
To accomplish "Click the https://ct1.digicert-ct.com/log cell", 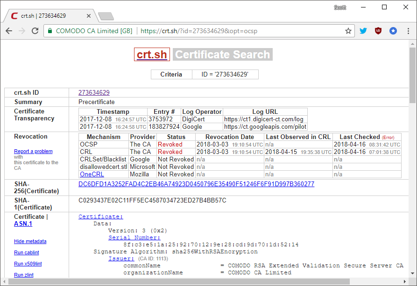I will (265, 119).
